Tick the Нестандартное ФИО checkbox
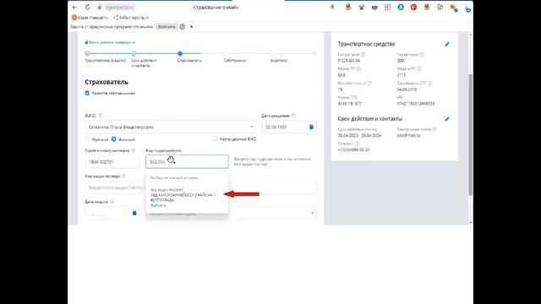 click(x=215, y=139)
